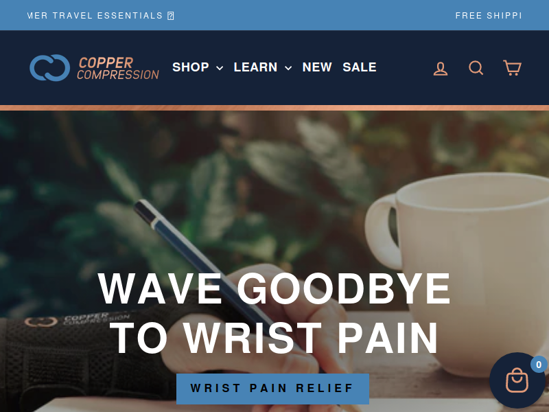Go to the SALE page
549x412 pixels.
pyautogui.click(x=360, y=67)
